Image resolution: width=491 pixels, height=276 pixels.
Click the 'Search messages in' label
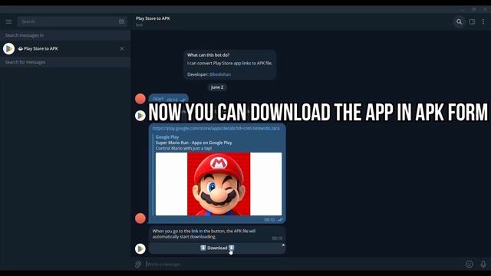(x=25, y=35)
